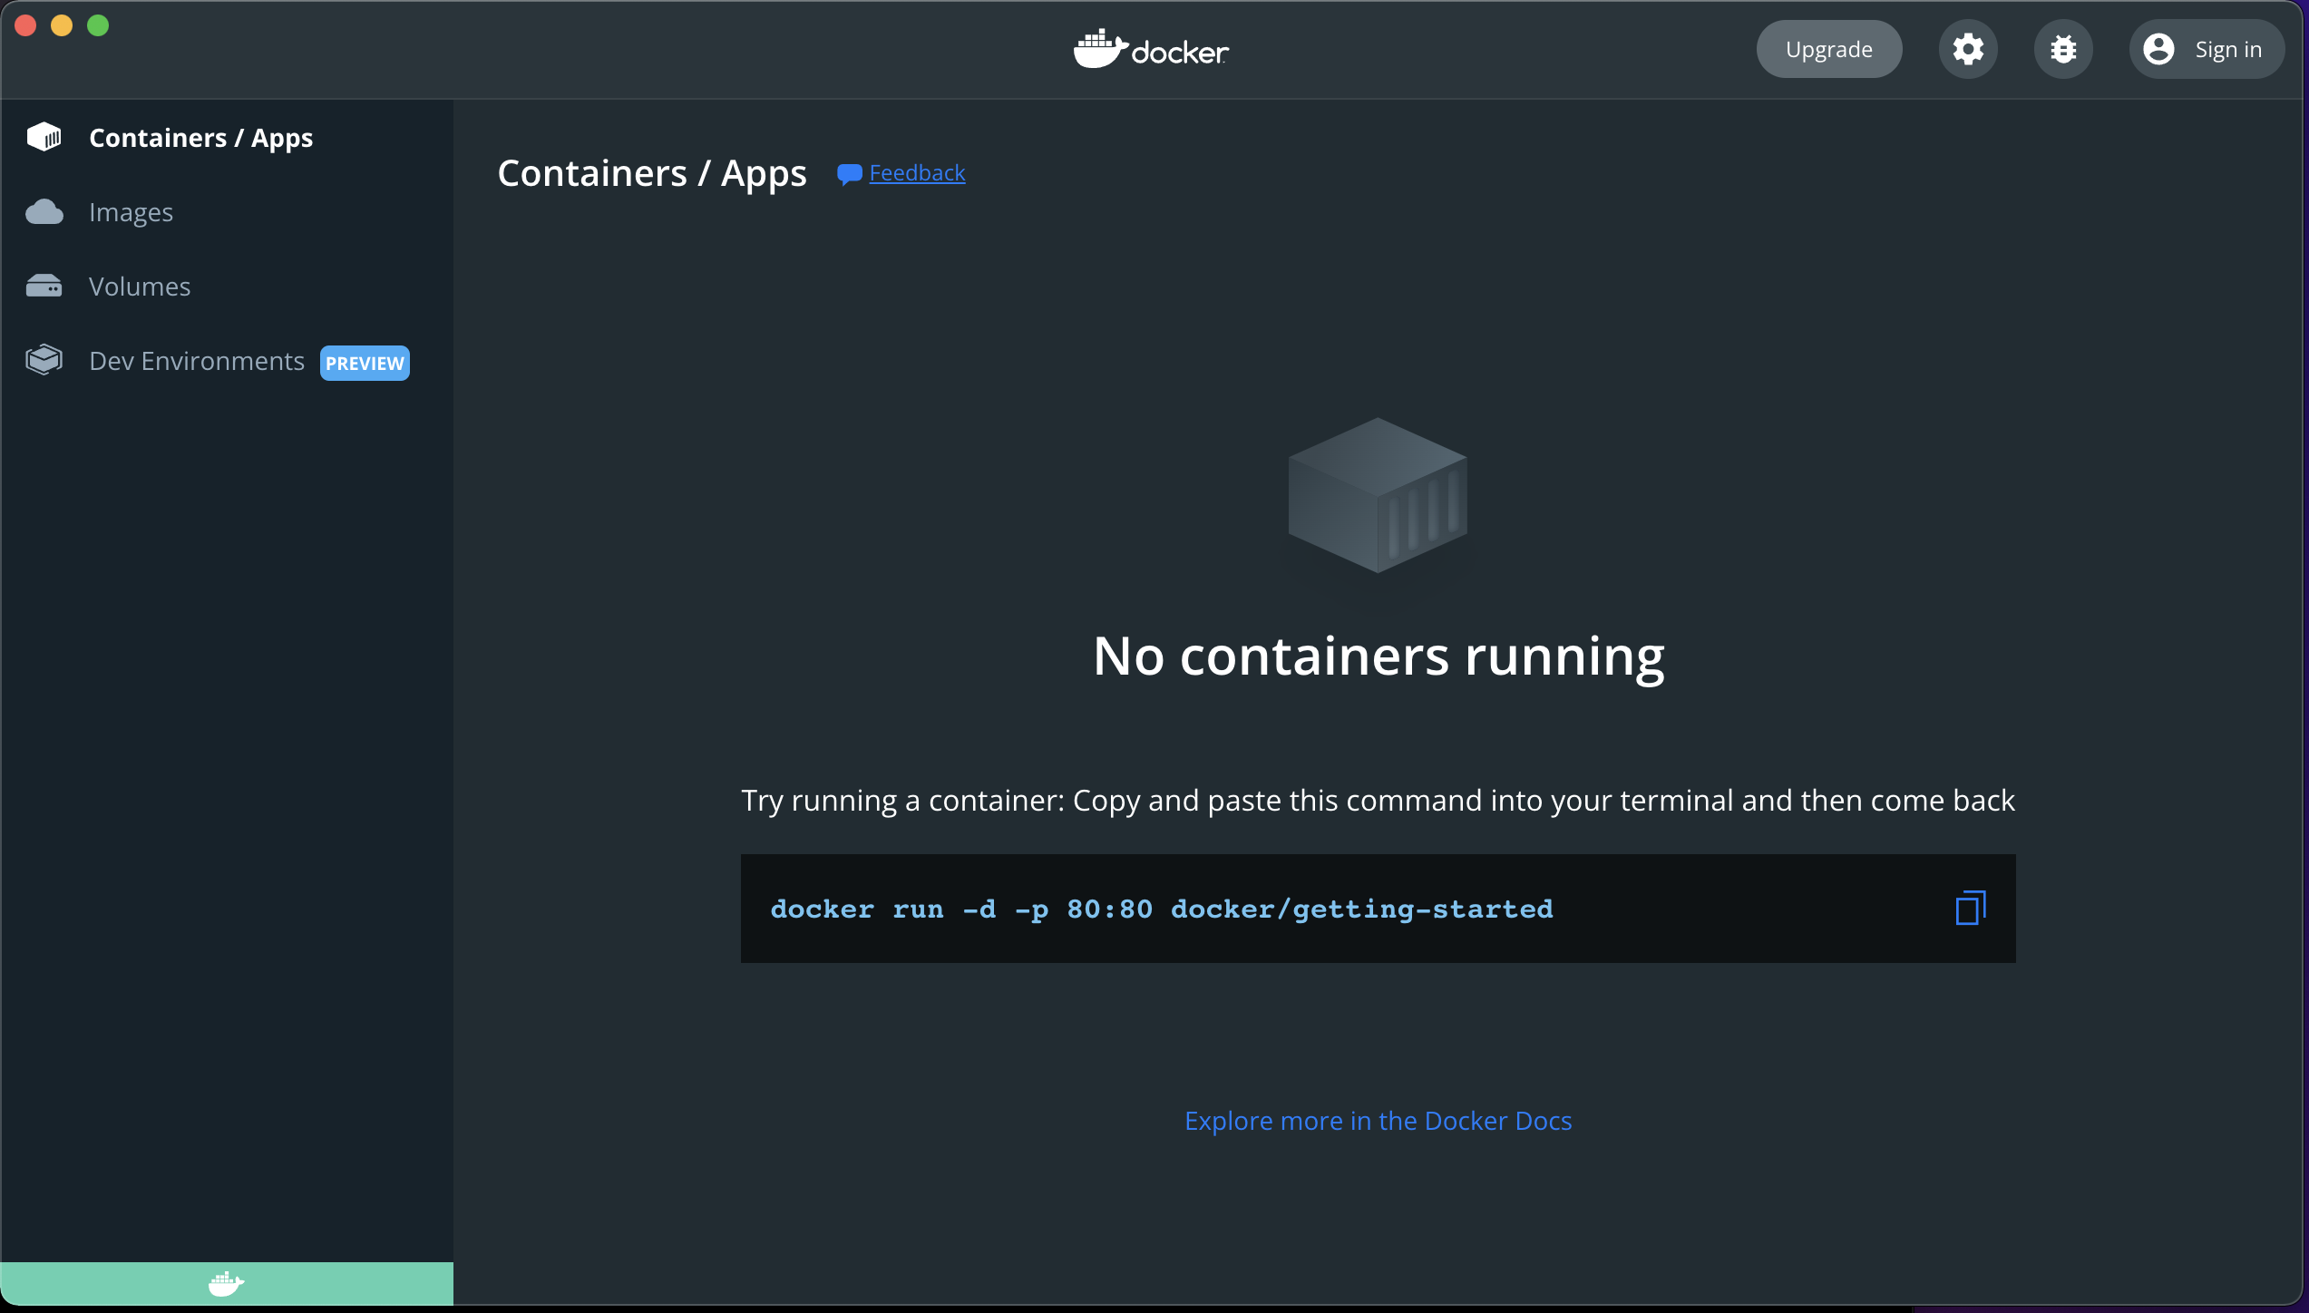The width and height of the screenshot is (2309, 1313).
Task: Click the Dev Environments box icon
Action: (44, 360)
